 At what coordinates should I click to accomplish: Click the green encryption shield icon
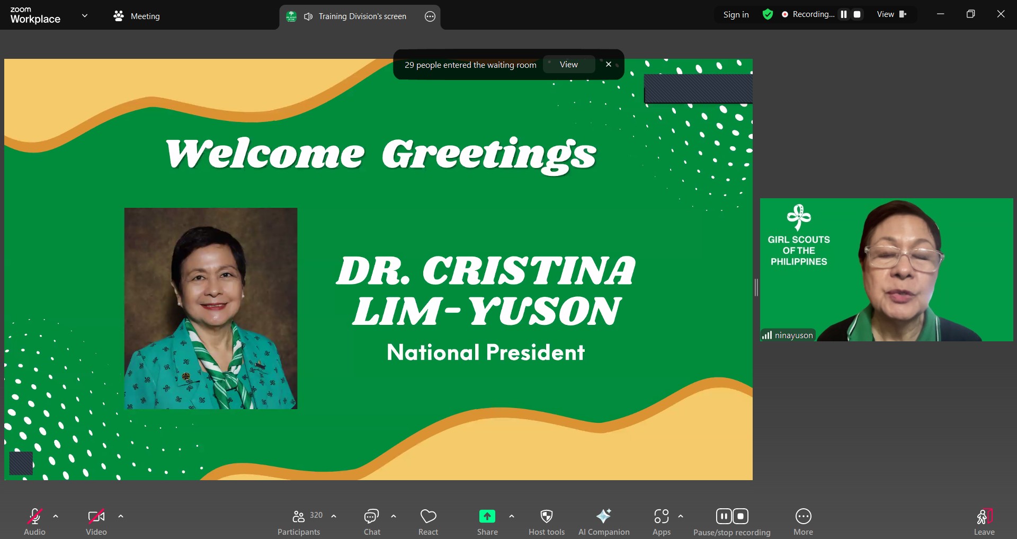[768, 14]
